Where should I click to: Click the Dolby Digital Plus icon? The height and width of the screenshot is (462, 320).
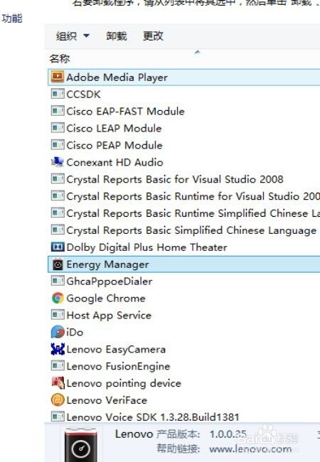(58, 247)
